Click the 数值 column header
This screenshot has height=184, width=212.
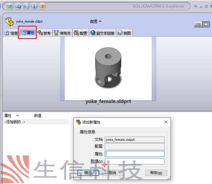point(50,116)
